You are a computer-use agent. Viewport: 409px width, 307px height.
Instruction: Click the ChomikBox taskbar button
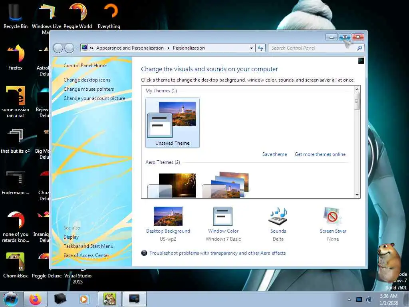(109, 299)
